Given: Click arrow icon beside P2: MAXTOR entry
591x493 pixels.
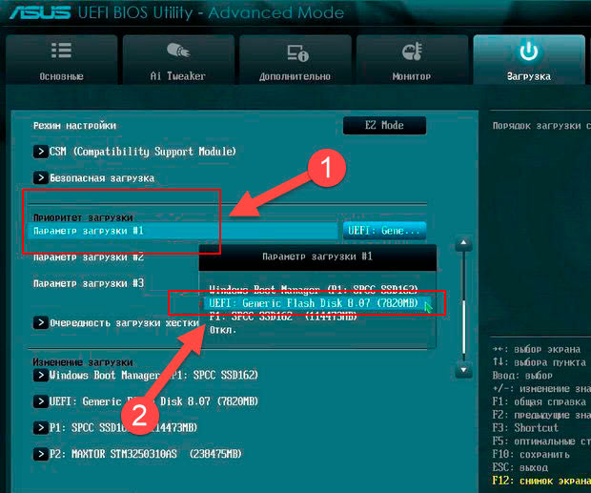Looking at the screenshot, I should click(40, 453).
